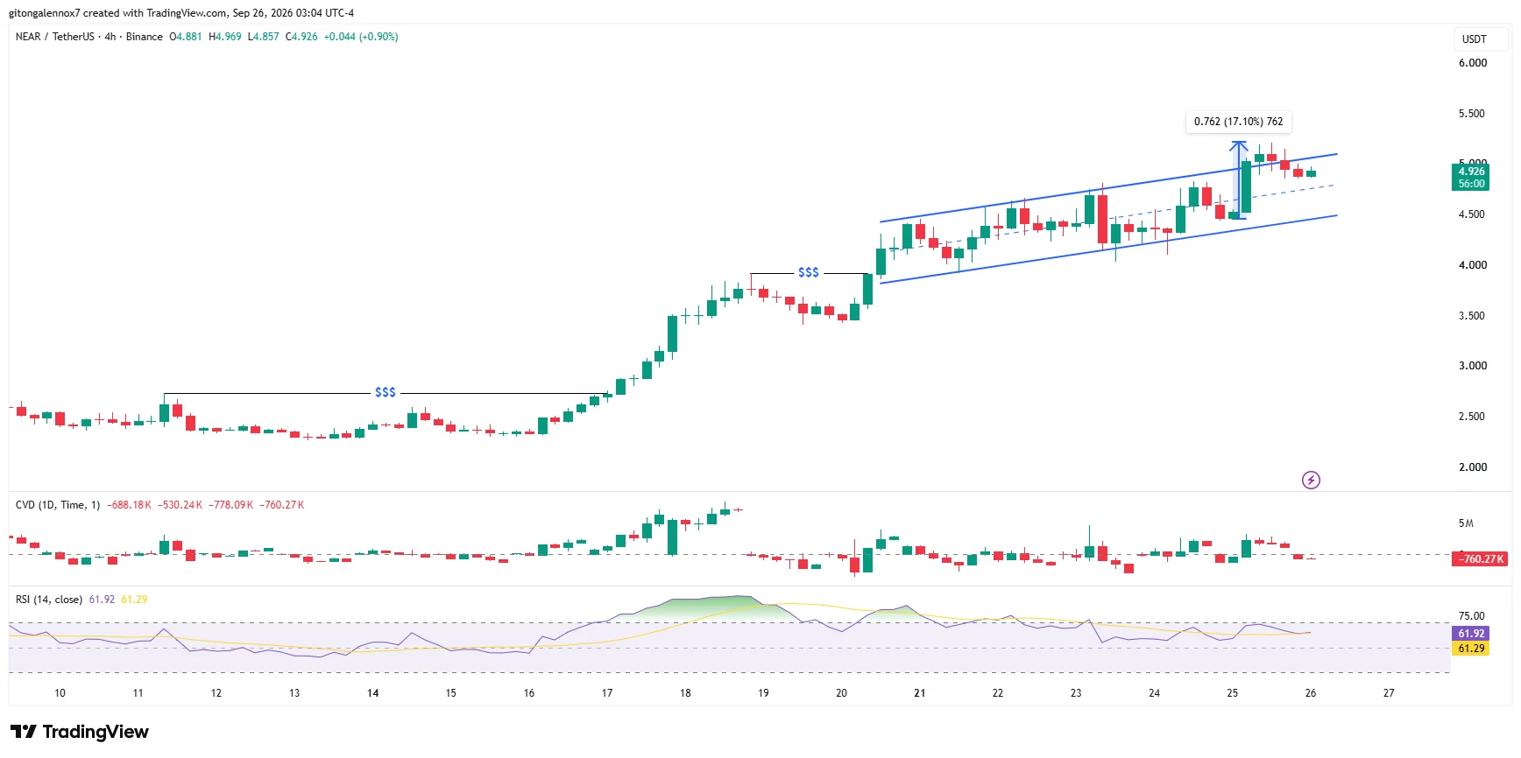Click the open value O4.881
Image resolution: width=1521 pixels, height=758 pixels.
(186, 37)
